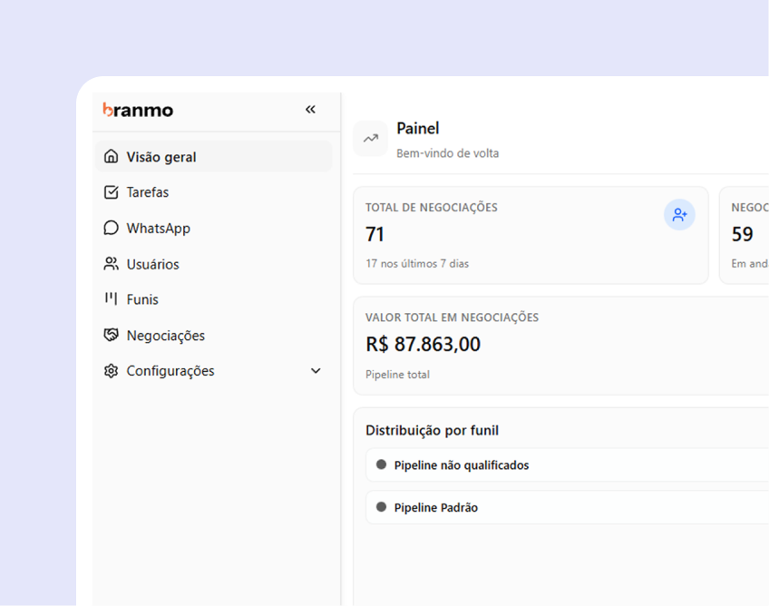Image resolution: width=769 pixels, height=606 pixels.
Task: Click the branmo logo
Action: [x=138, y=110]
